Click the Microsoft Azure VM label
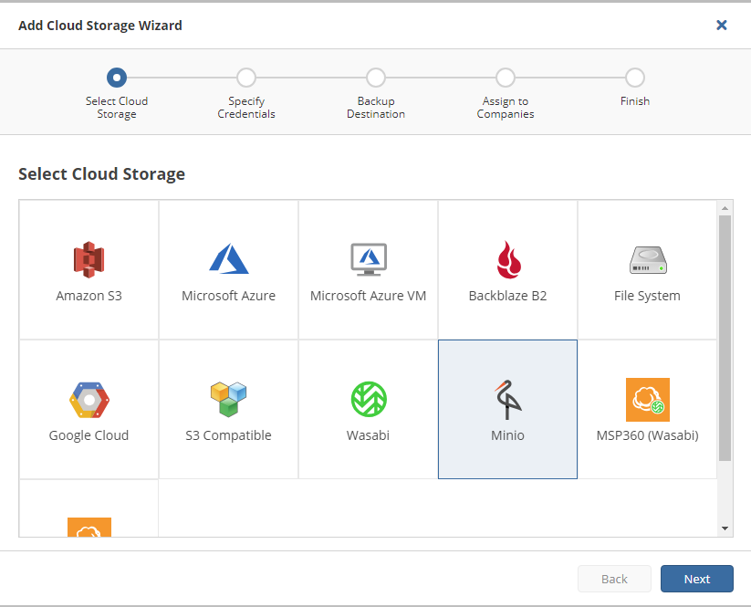The height and width of the screenshot is (607, 751). (x=369, y=296)
